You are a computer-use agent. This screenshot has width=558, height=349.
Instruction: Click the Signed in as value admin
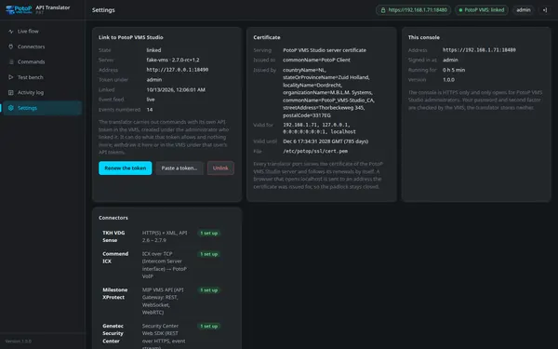click(x=450, y=60)
